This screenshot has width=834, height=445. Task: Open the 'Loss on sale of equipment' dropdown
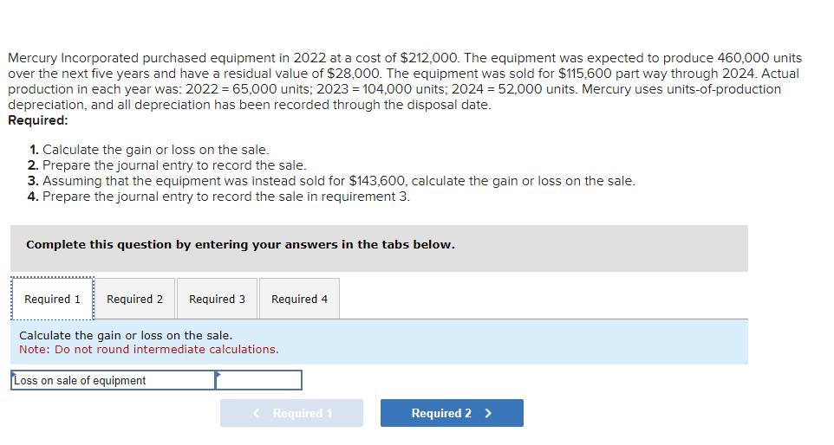point(113,380)
